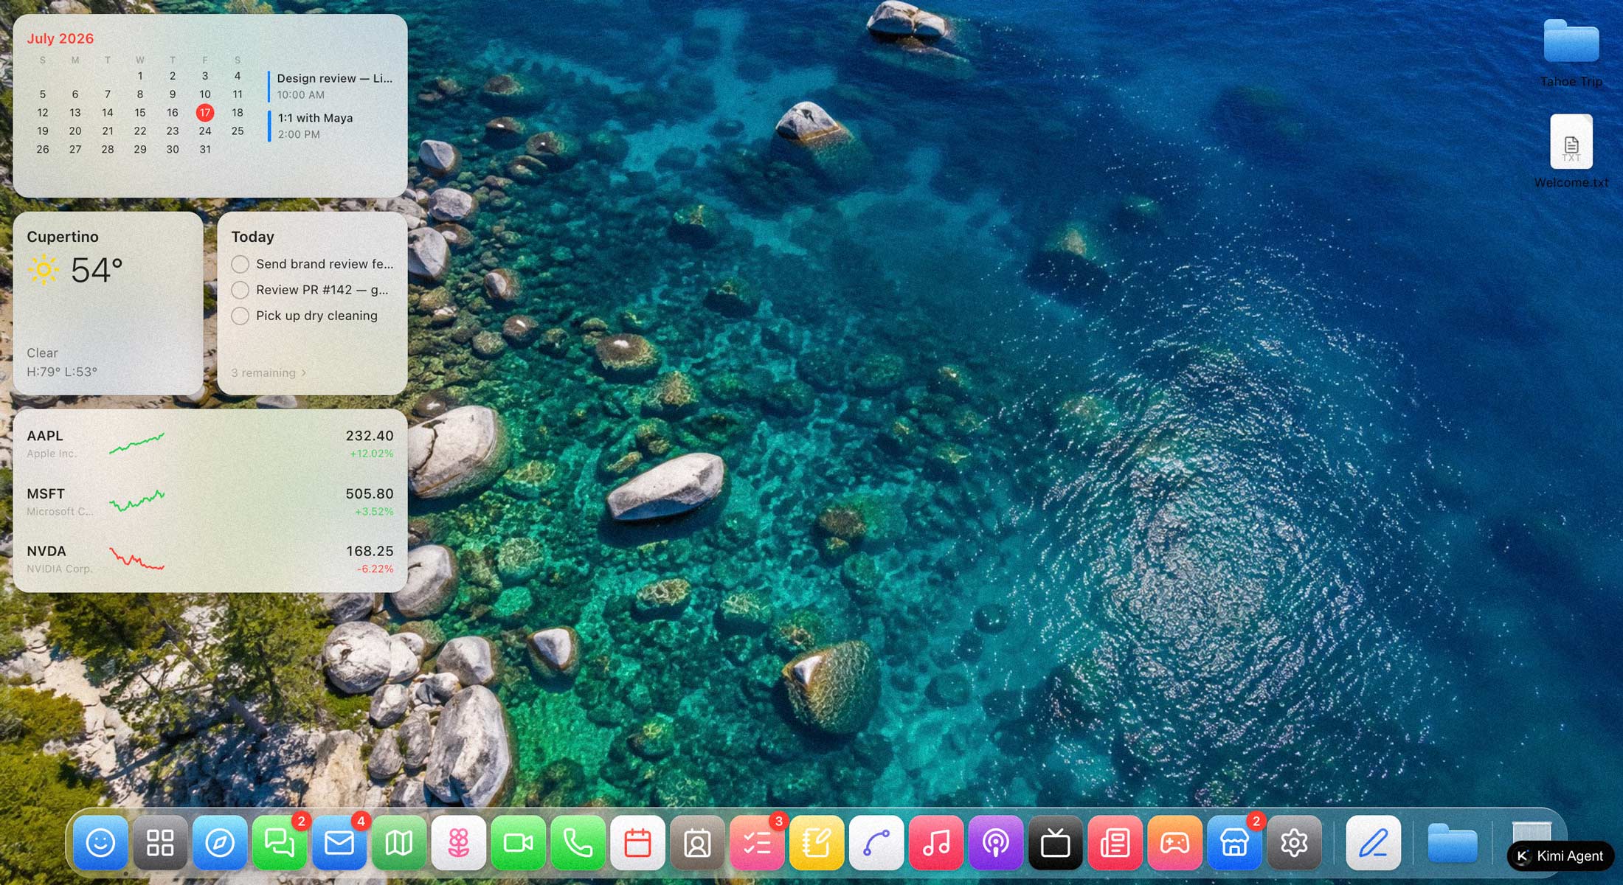Open App Store in the dock
The image size is (1623, 885).
click(x=1235, y=842)
